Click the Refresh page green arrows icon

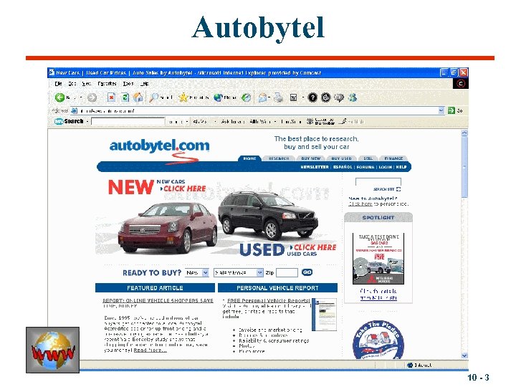[x=125, y=97]
